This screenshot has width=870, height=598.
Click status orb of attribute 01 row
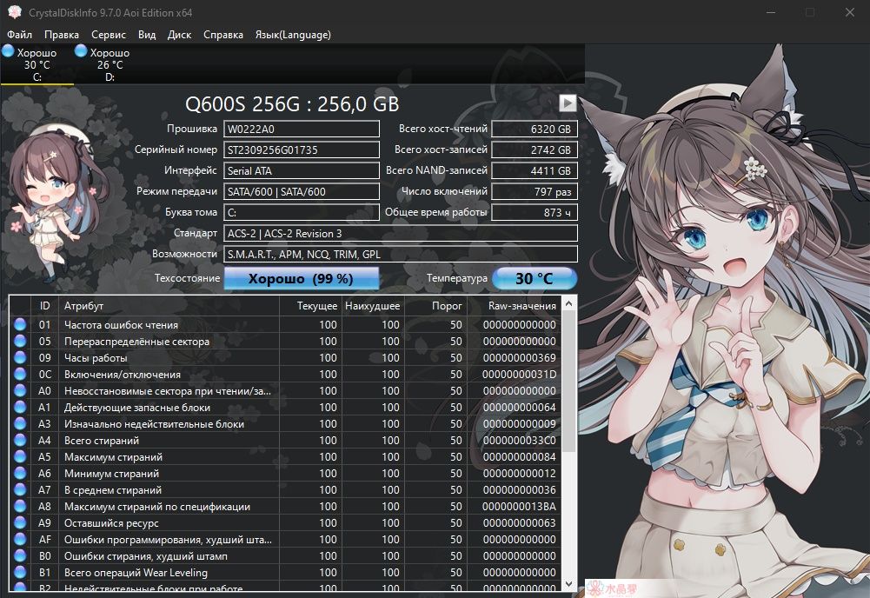(x=20, y=324)
